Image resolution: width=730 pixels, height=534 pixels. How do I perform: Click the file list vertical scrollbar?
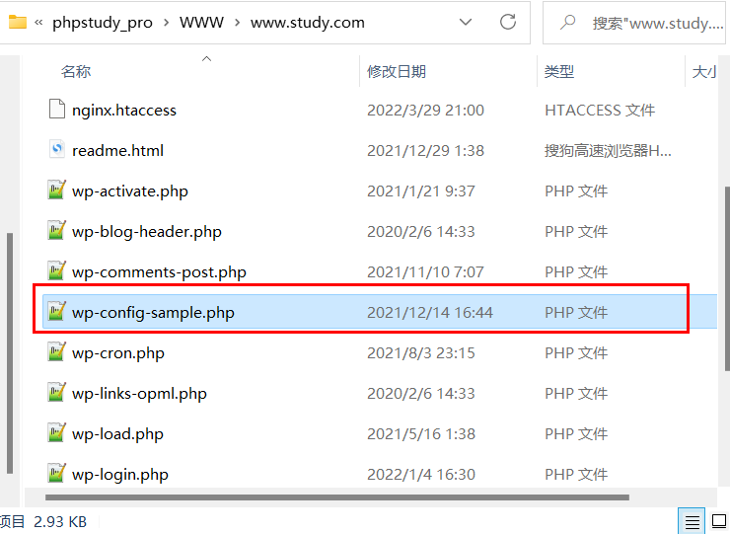coord(727,278)
